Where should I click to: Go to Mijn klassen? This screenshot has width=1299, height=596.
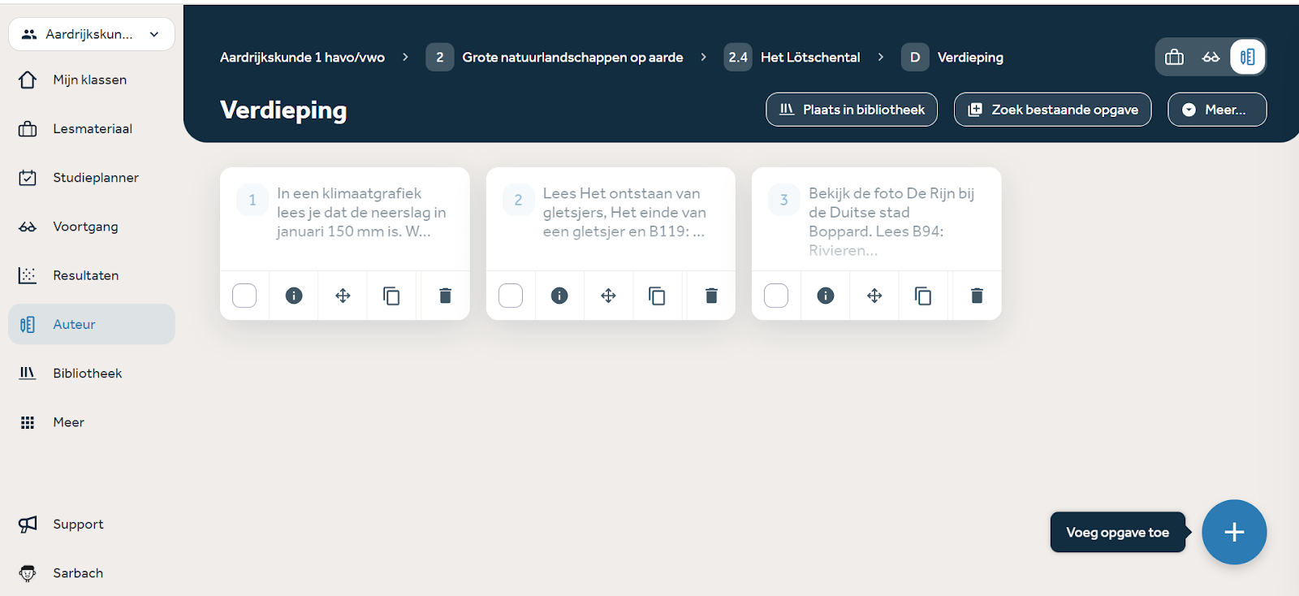point(92,80)
